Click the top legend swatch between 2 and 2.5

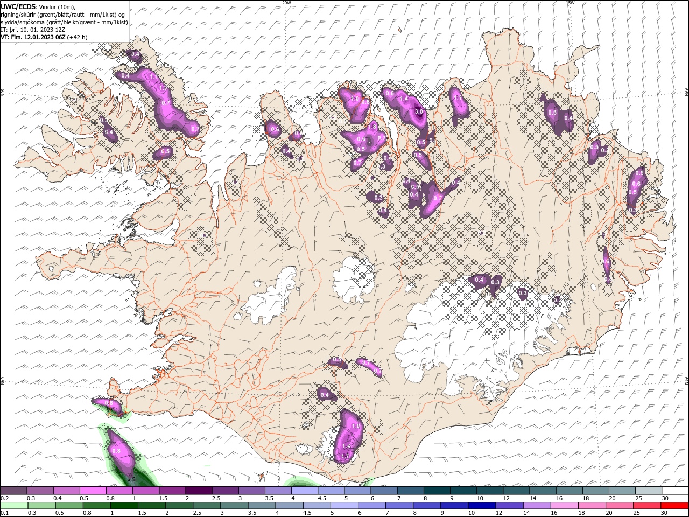199,491
